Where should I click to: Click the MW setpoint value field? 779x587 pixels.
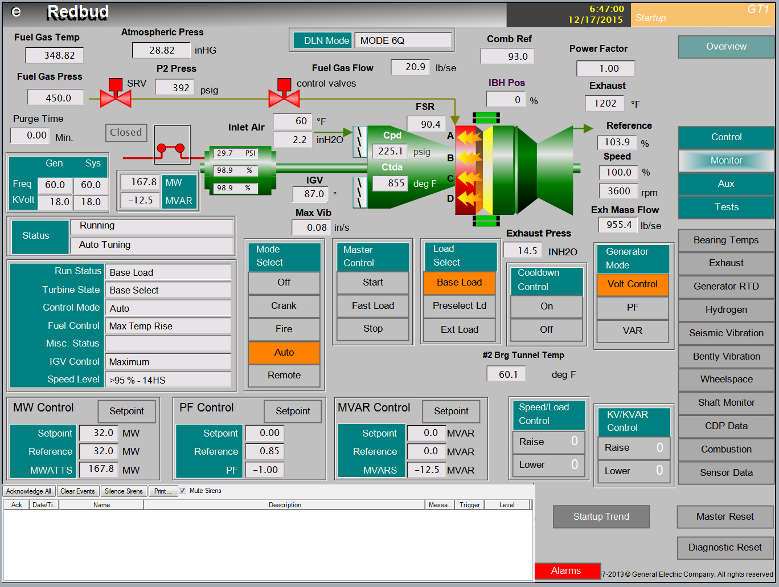99,433
